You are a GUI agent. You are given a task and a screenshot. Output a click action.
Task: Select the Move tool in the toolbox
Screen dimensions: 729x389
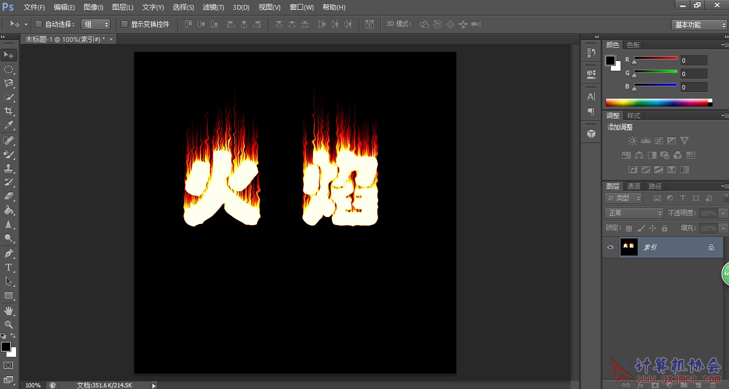9,55
